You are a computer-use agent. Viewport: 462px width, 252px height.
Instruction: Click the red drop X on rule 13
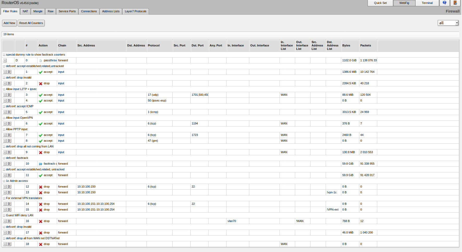pos(41,193)
